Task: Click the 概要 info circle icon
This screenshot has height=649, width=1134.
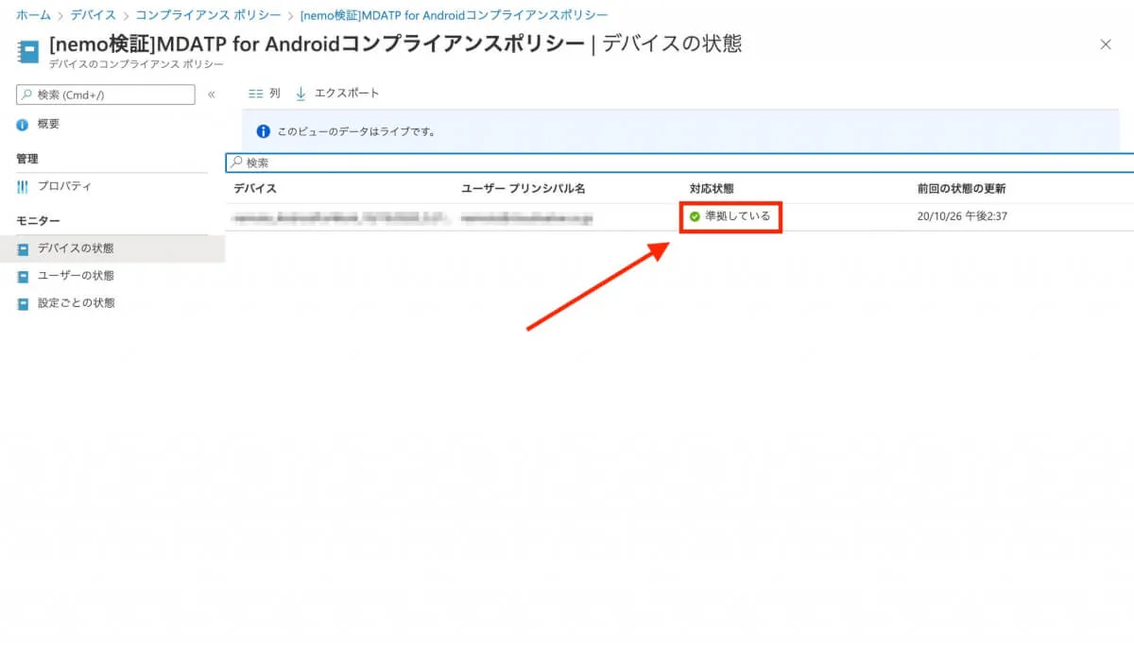Action: 23,125
